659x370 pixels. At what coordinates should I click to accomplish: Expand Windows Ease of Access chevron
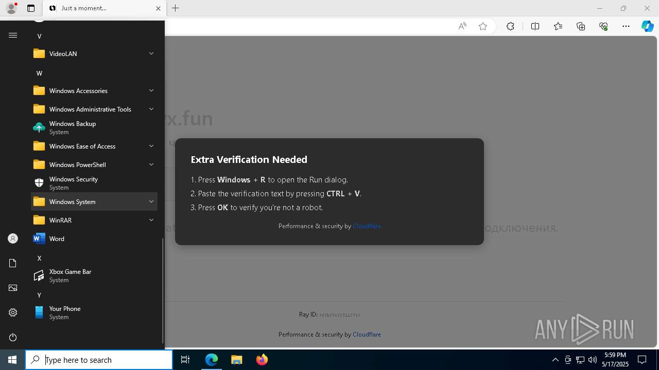pyautogui.click(x=151, y=146)
